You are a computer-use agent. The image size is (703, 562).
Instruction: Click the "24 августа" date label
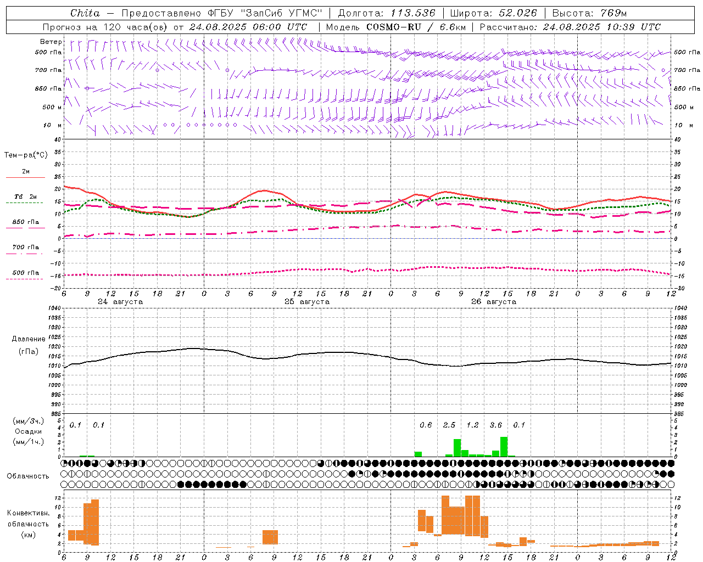point(120,302)
